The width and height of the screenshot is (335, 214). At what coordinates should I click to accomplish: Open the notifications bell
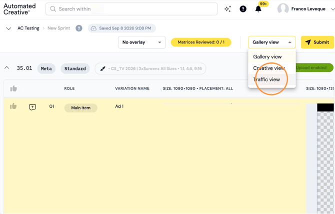258,9
